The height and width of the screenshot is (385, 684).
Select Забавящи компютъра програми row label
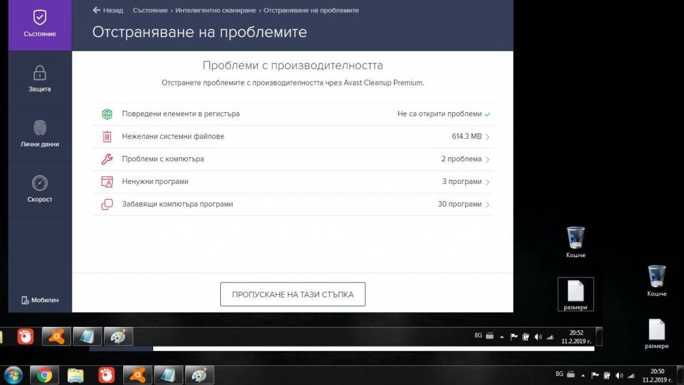tap(177, 204)
